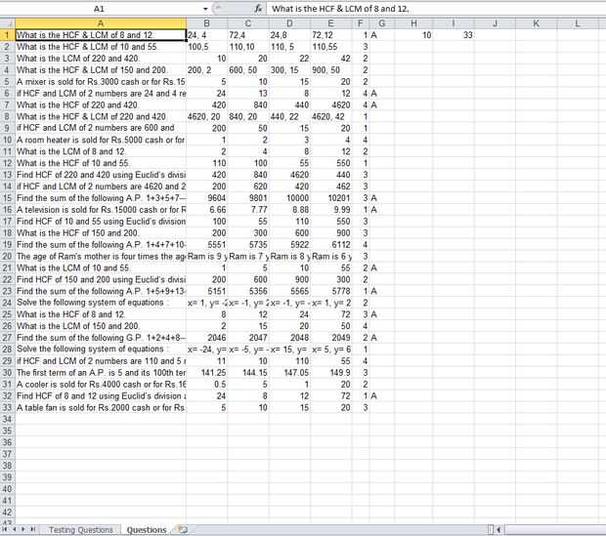Select row 1 header
606x536 pixels.
point(8,35)
